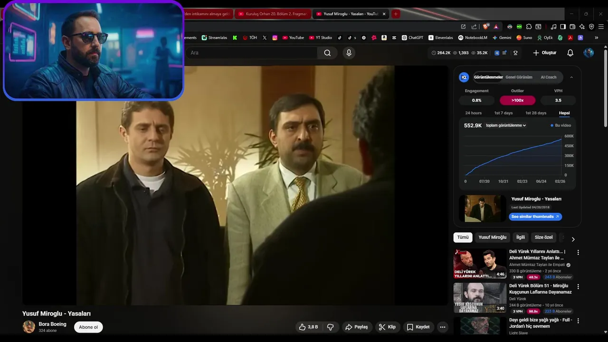Select the Hepsi time range
The image size is (608, 342).
tap(564, 113)
